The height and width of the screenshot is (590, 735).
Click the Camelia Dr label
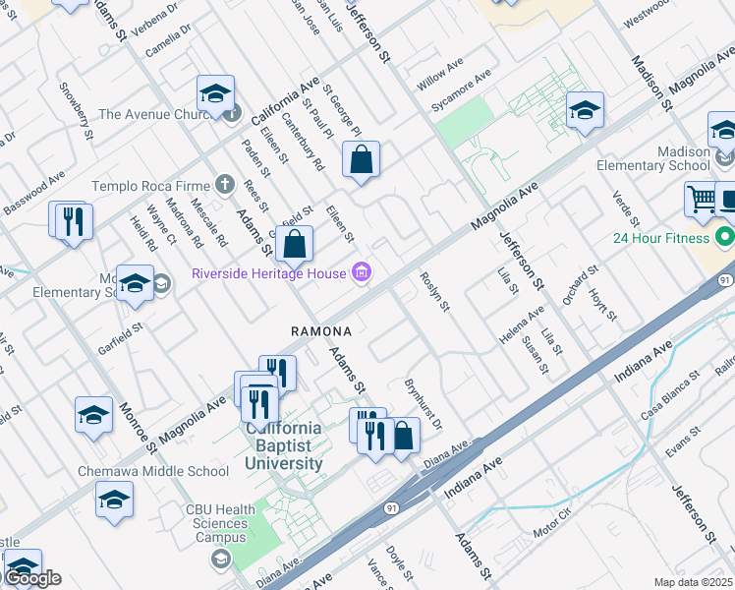168,40
